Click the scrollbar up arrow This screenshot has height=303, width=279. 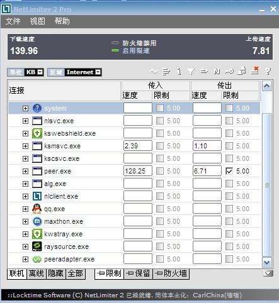coord(267,86)
